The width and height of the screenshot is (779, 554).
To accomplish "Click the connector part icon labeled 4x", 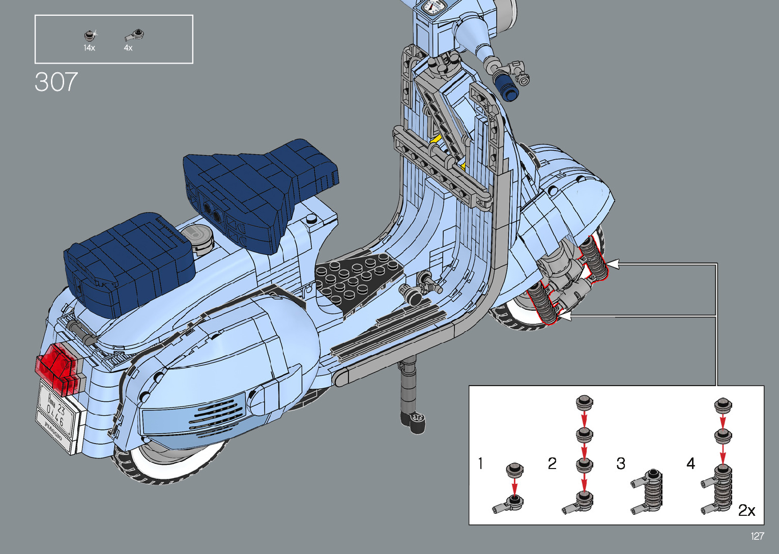I will point(134,35).
